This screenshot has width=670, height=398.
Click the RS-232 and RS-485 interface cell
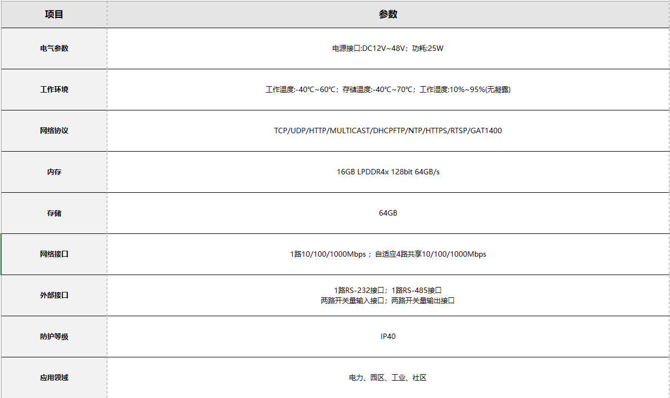point(388,295)
